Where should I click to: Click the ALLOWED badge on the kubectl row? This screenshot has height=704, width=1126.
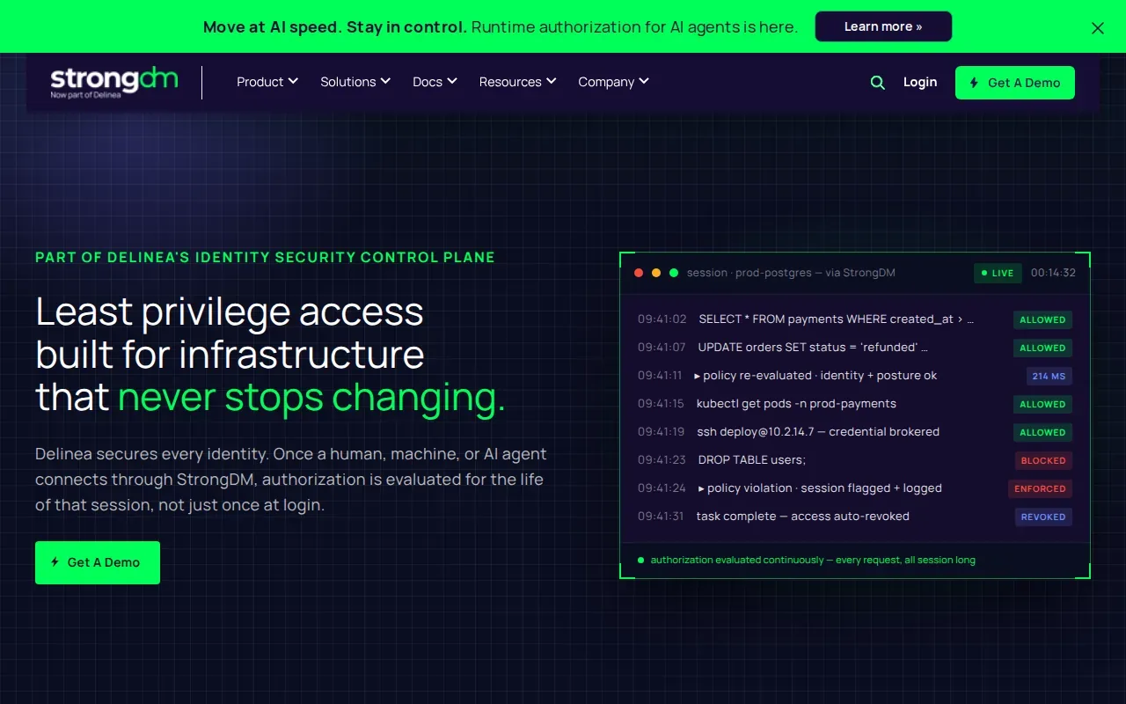tap(1042, 404)
